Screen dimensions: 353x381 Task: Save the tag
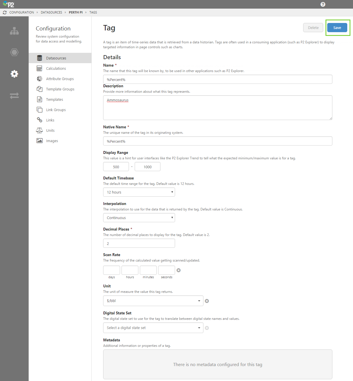click(337, 28)
